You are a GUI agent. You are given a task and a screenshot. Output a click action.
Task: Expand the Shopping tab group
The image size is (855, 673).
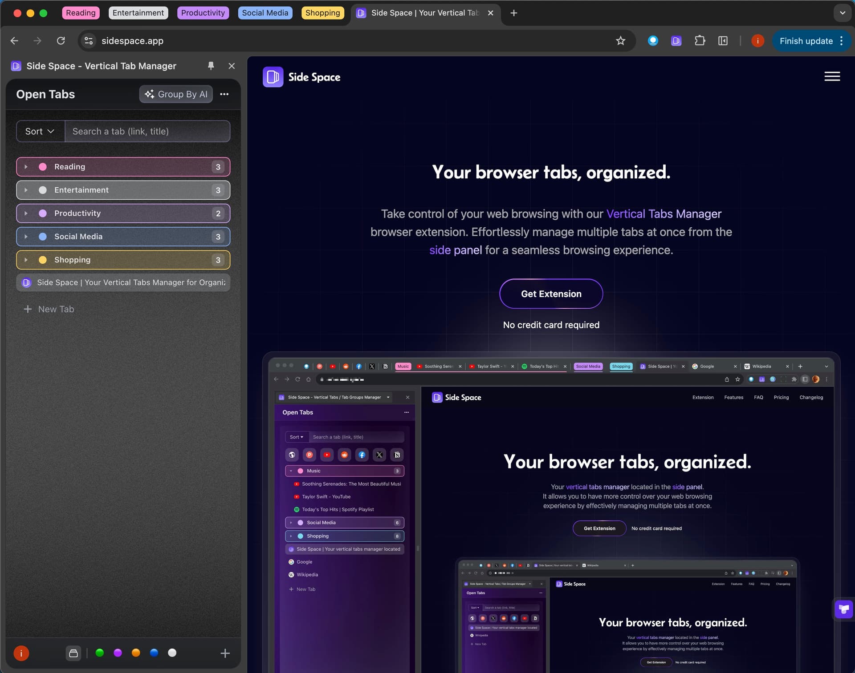coord(26,260)
